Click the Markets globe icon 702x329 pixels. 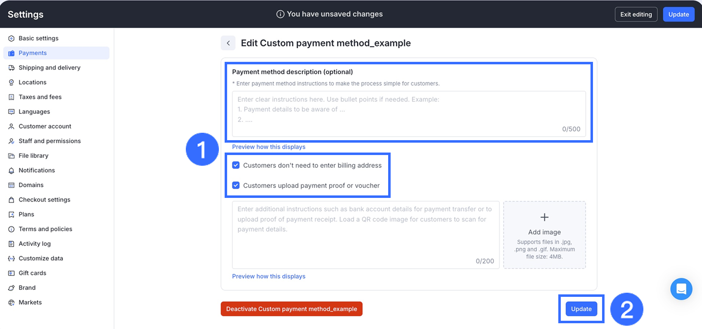[x=12, y=303]
